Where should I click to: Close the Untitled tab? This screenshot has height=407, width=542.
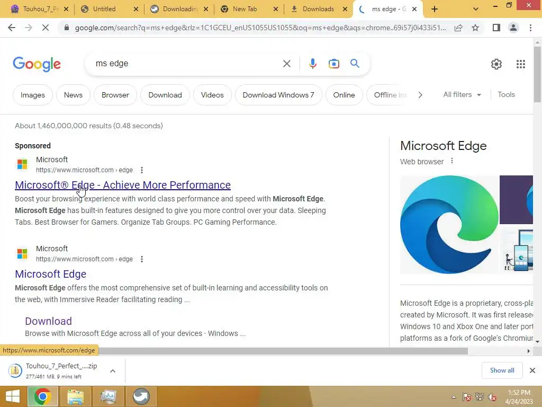[136, 9]
